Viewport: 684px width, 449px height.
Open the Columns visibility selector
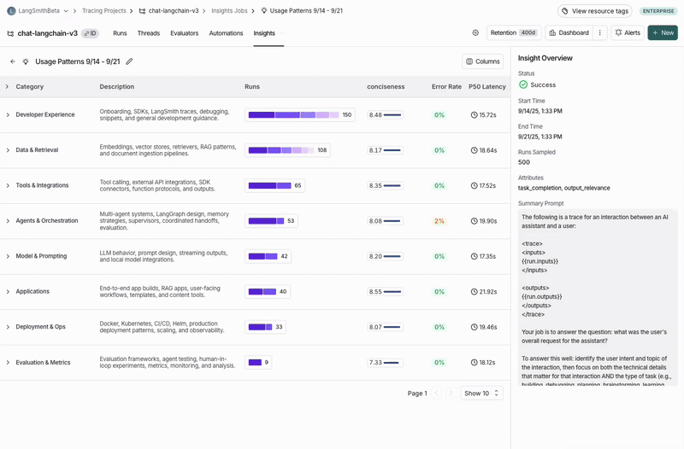[x=482, y=61]
